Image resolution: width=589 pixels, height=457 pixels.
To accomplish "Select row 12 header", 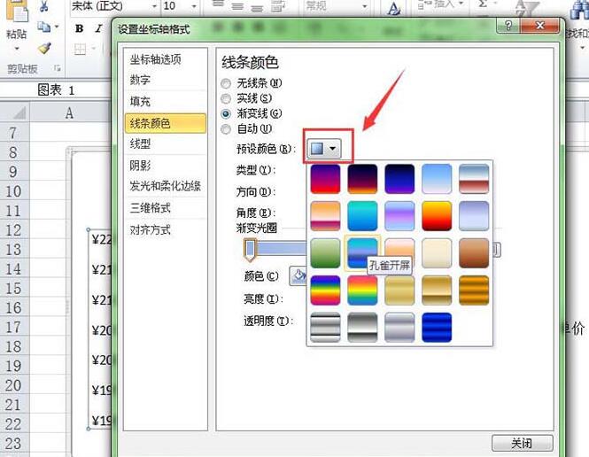I will pos(13,230).
